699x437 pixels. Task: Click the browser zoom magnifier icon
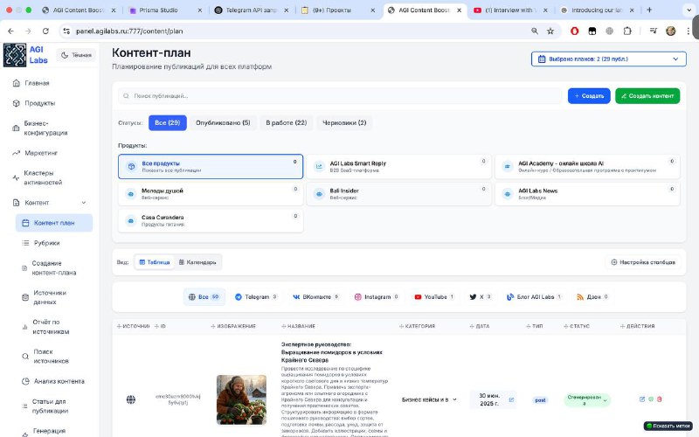click(535, 31)
